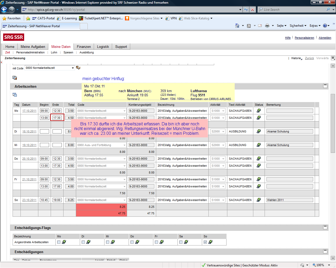Refresh the page with the reload icon
Viewport: 336px width, 268px height.
246,10
